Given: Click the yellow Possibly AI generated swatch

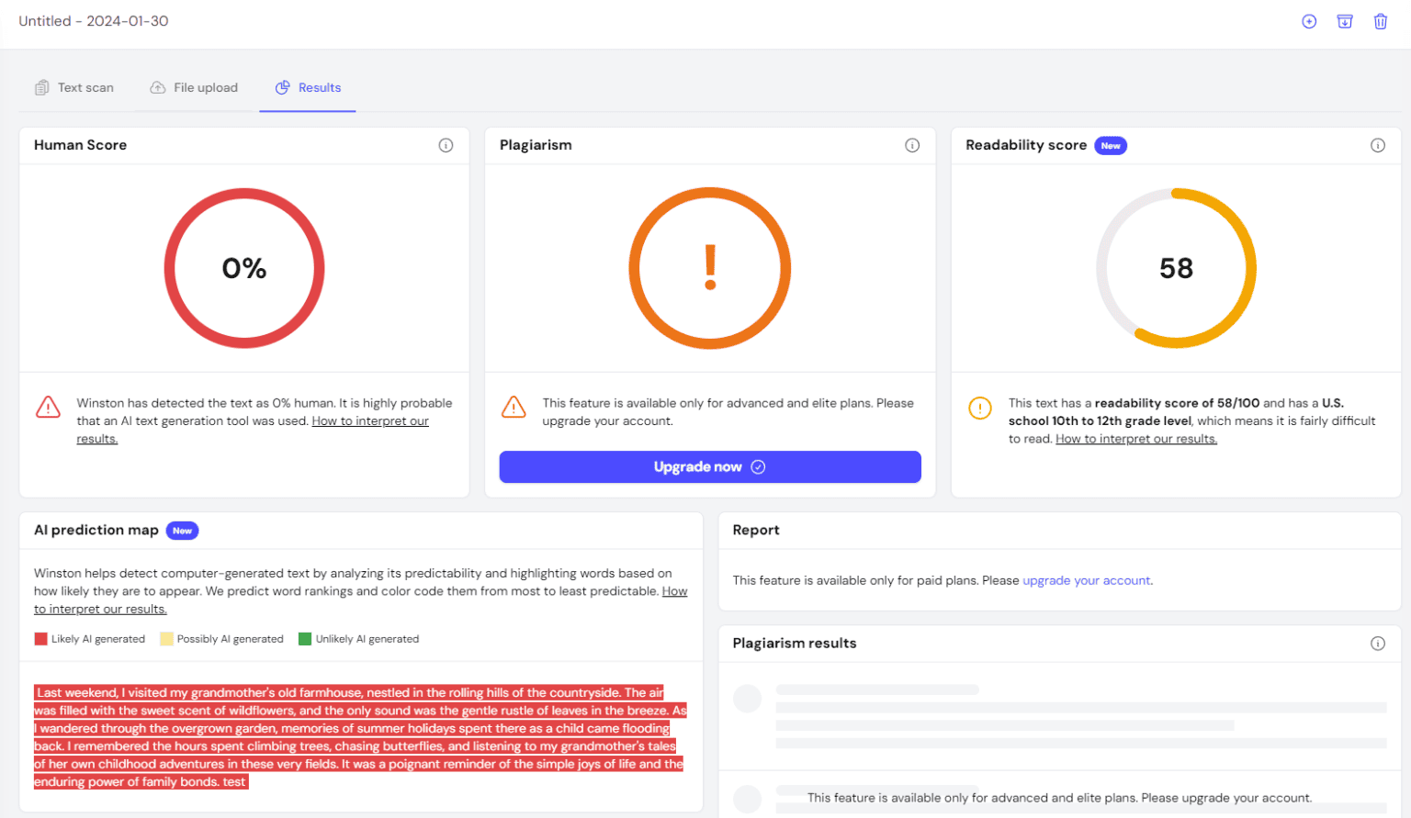Looking at the screenshot, I should [166, 639].
